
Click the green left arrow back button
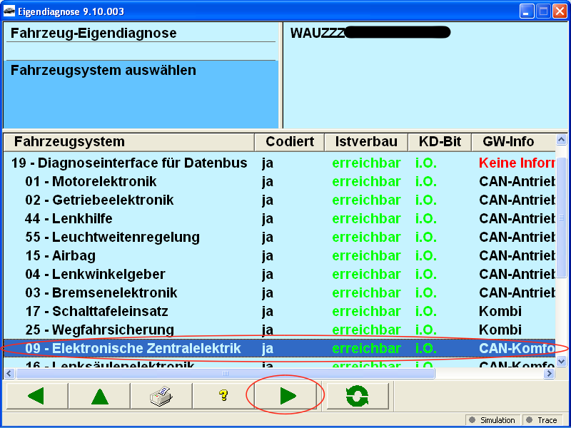(x=36, y=396)
